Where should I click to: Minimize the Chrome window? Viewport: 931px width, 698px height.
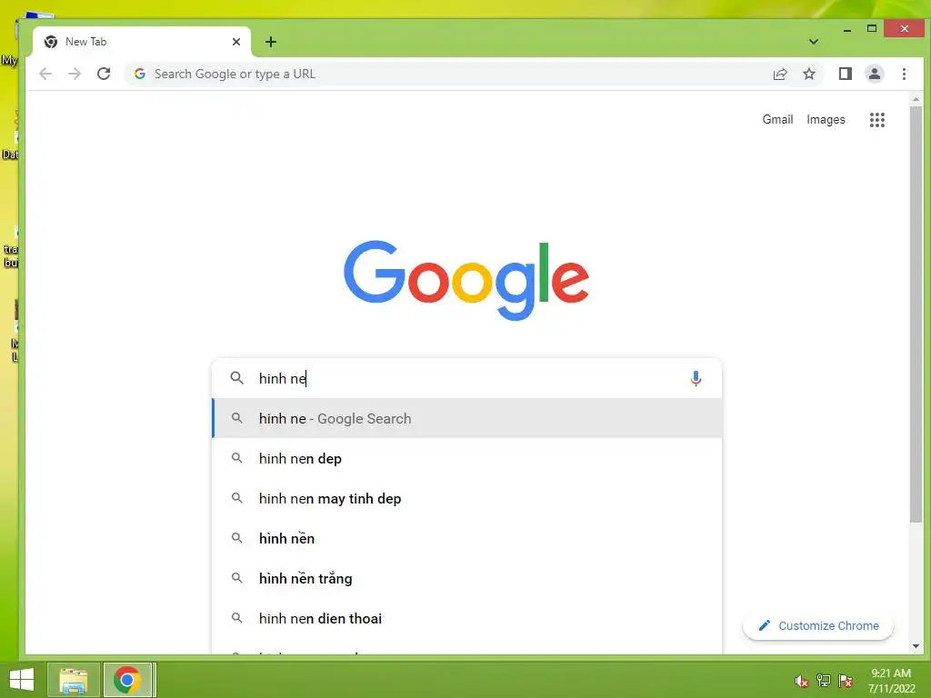[x=847, y=29]
